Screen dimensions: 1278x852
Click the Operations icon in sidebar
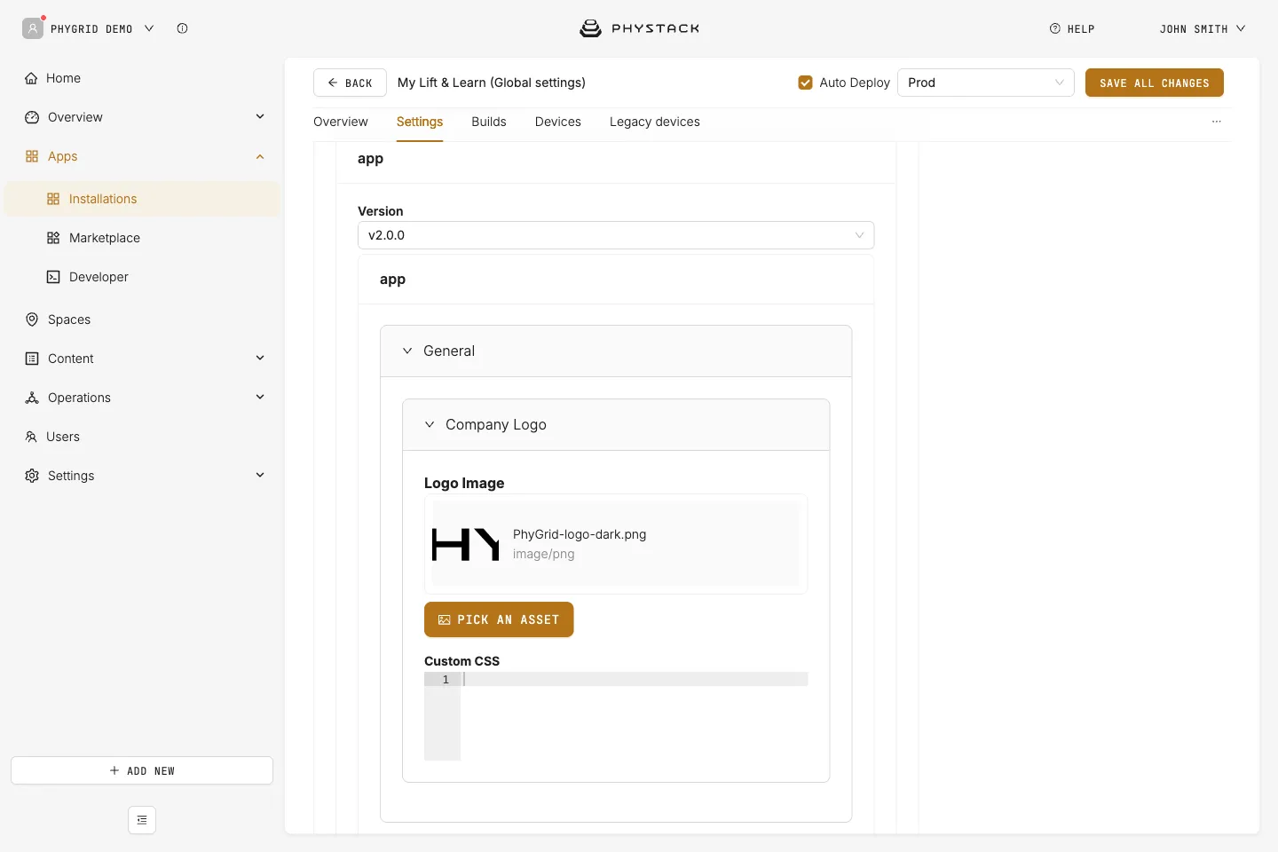[32, 398]
